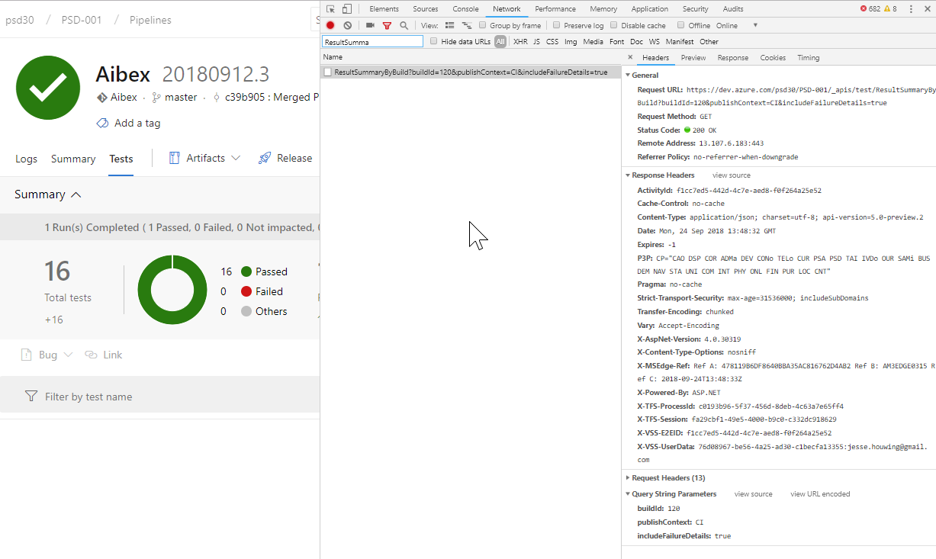Select the All filter type toggle

[x=500, y=41]
